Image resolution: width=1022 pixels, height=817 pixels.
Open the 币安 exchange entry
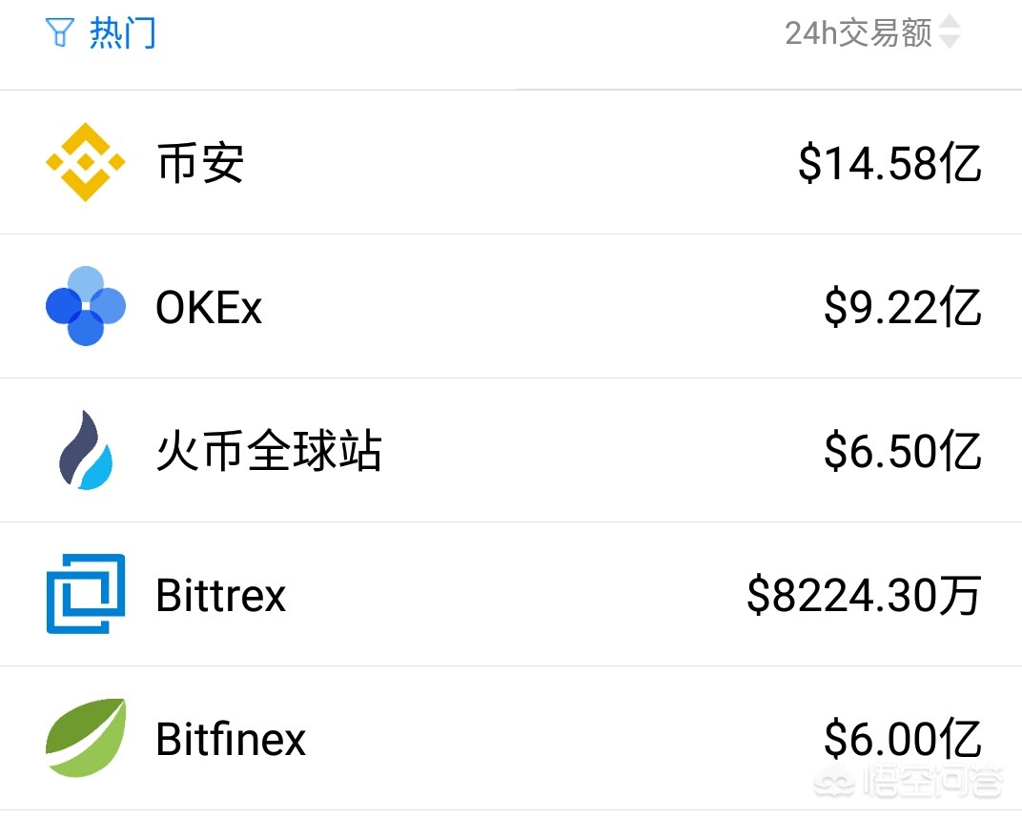pos(200,164)
